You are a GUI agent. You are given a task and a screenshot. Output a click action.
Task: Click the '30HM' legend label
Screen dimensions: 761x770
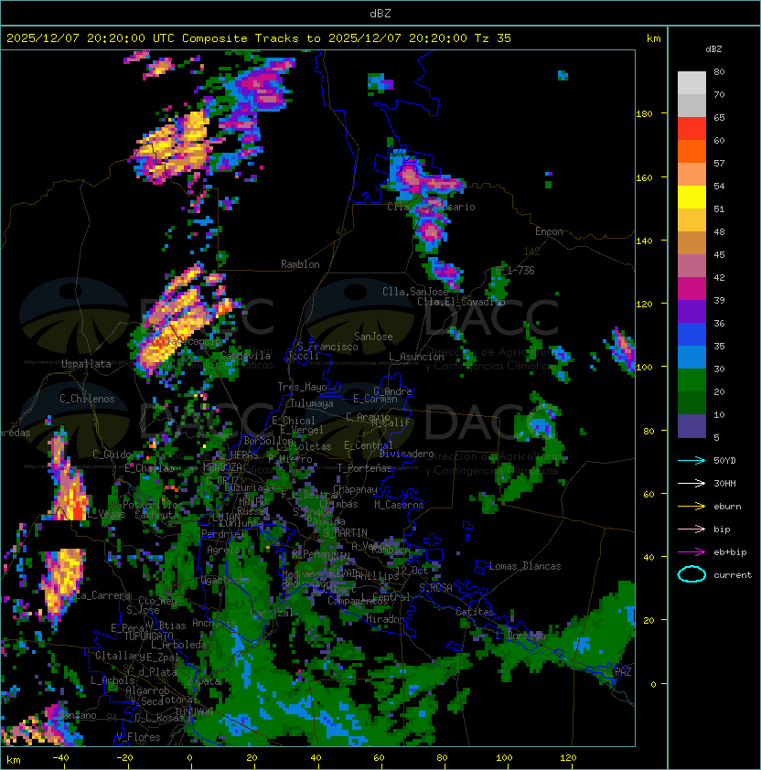coord(724,484)
